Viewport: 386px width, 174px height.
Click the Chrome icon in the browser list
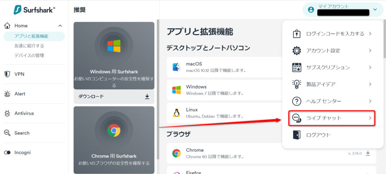pos(176,153)
